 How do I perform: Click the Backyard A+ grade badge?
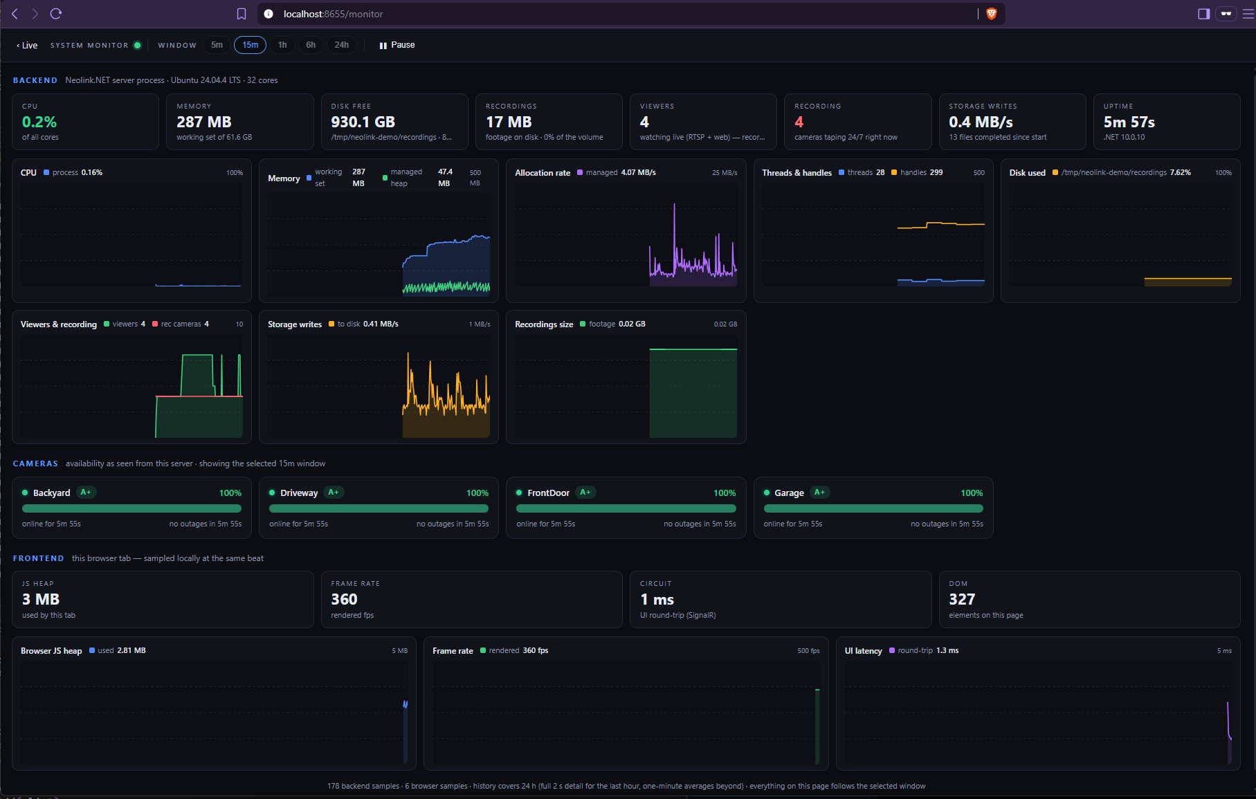(x=86, y=493)
